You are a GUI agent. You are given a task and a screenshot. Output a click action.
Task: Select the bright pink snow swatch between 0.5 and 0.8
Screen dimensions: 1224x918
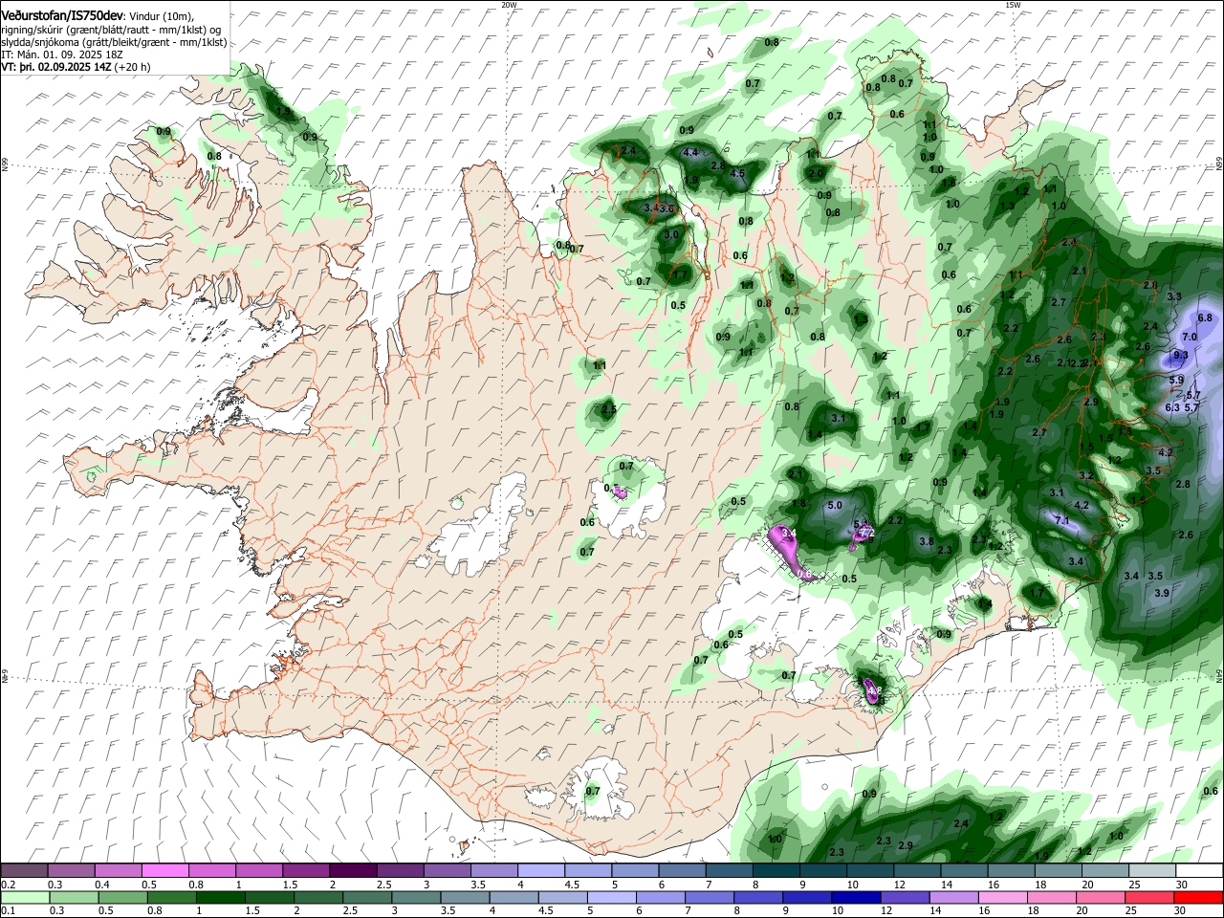(x=164, y=870)
